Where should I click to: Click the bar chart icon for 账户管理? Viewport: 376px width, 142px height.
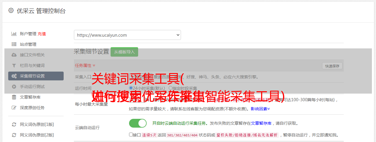[x=14, y=34]
